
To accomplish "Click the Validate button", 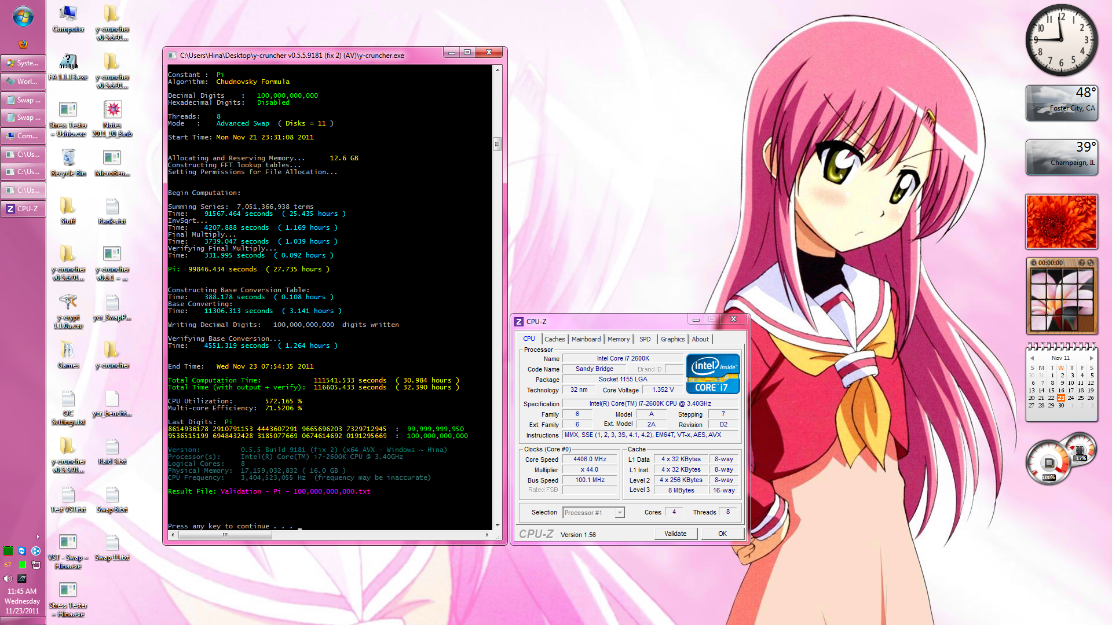I will click(x=675, y=534).
